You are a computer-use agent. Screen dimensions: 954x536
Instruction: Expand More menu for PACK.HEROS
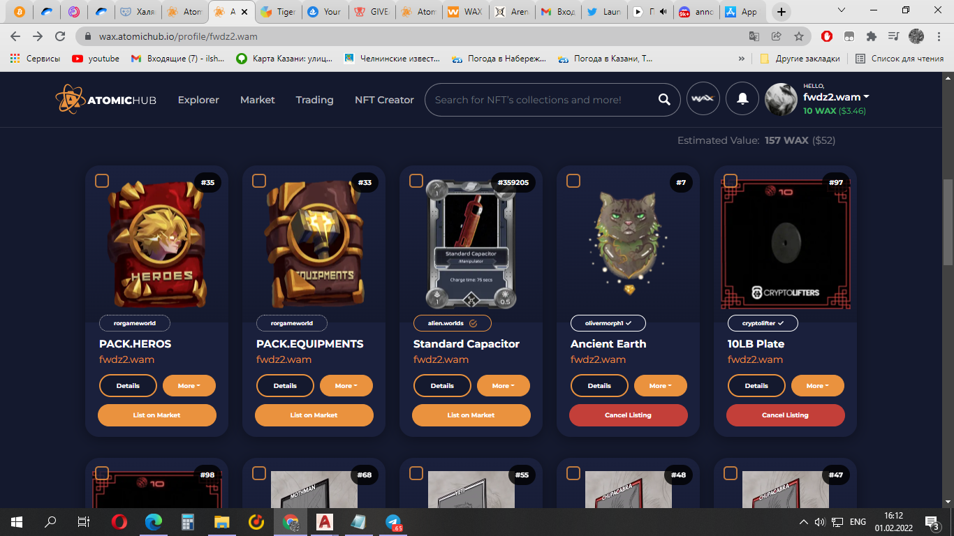[189, 385]
